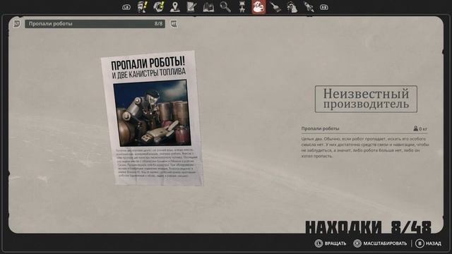
Task: Open the notes and pencil tab
Action: point(191,7)
